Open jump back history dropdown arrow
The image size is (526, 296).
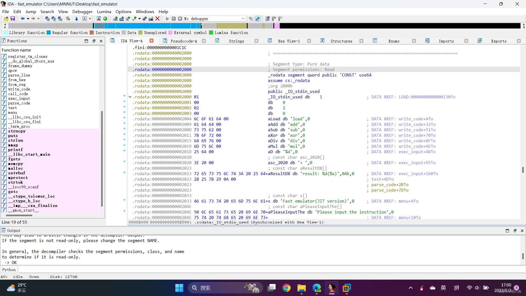click(28, 19)
